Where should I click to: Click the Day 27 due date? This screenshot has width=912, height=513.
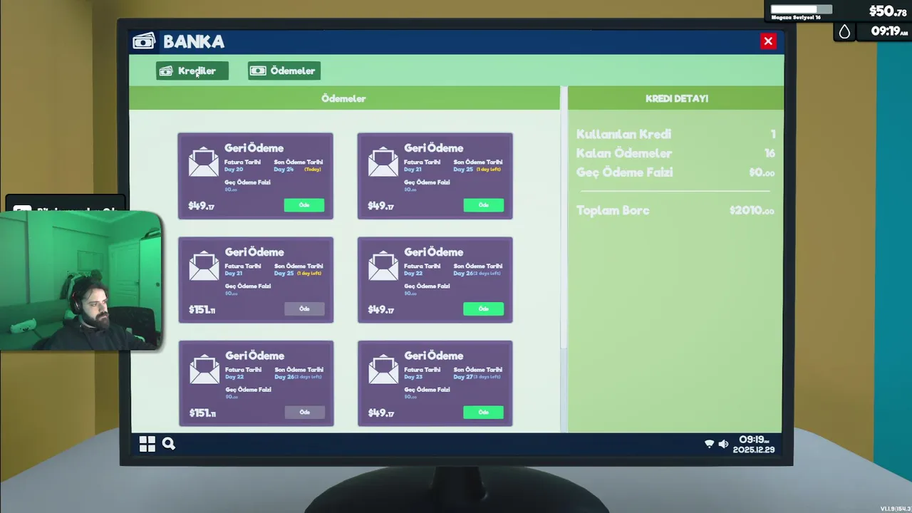point(463,377)
